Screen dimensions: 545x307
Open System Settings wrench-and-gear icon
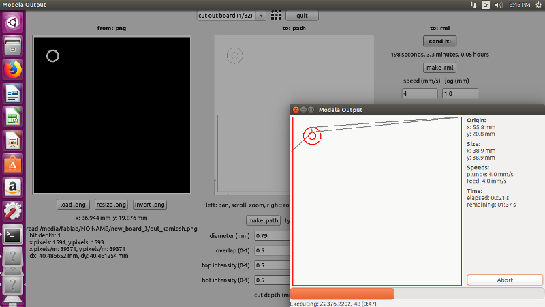(x=12, y=211)
